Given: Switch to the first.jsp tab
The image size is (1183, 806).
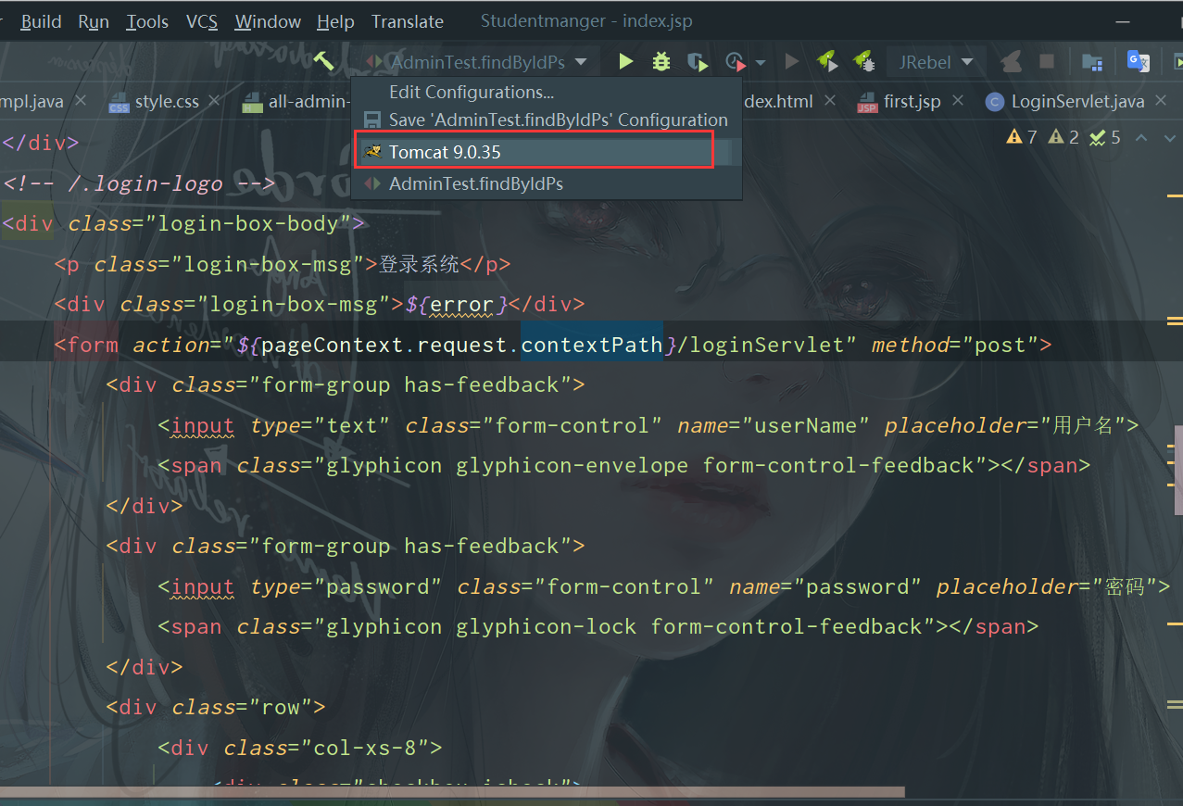Looking at the screenshot, I should pyautogui.click(x=912, y=102).
